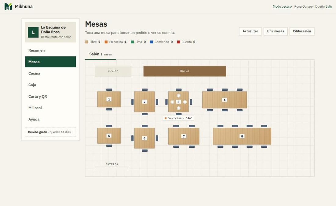The image size is (336, 206).
Task: Go to Resumen in the sidebar
Action: (x=50, y=50)
